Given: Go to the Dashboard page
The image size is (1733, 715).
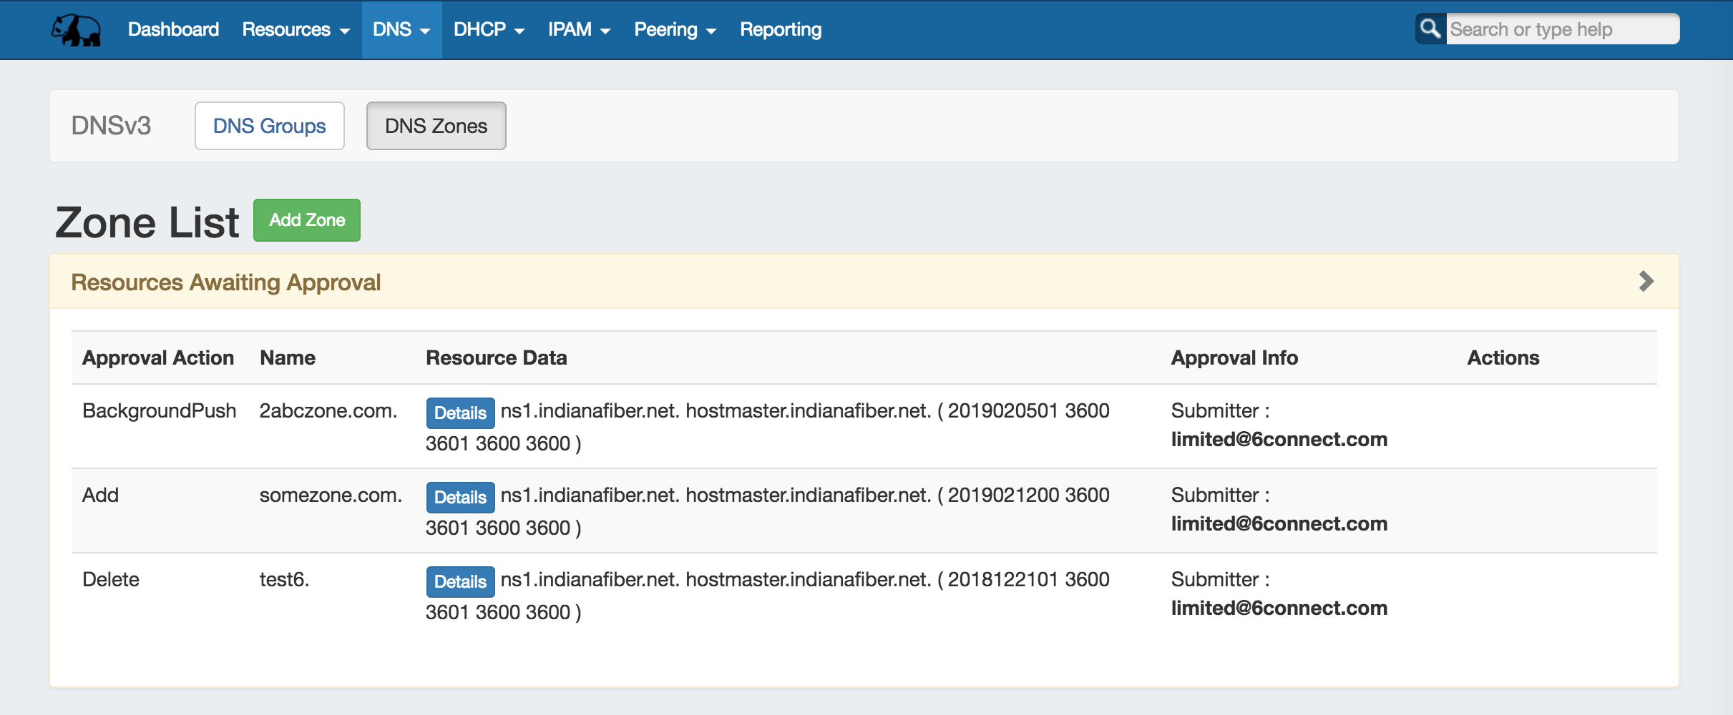Looking at the screenshot, I should click(x=173, y=30).
